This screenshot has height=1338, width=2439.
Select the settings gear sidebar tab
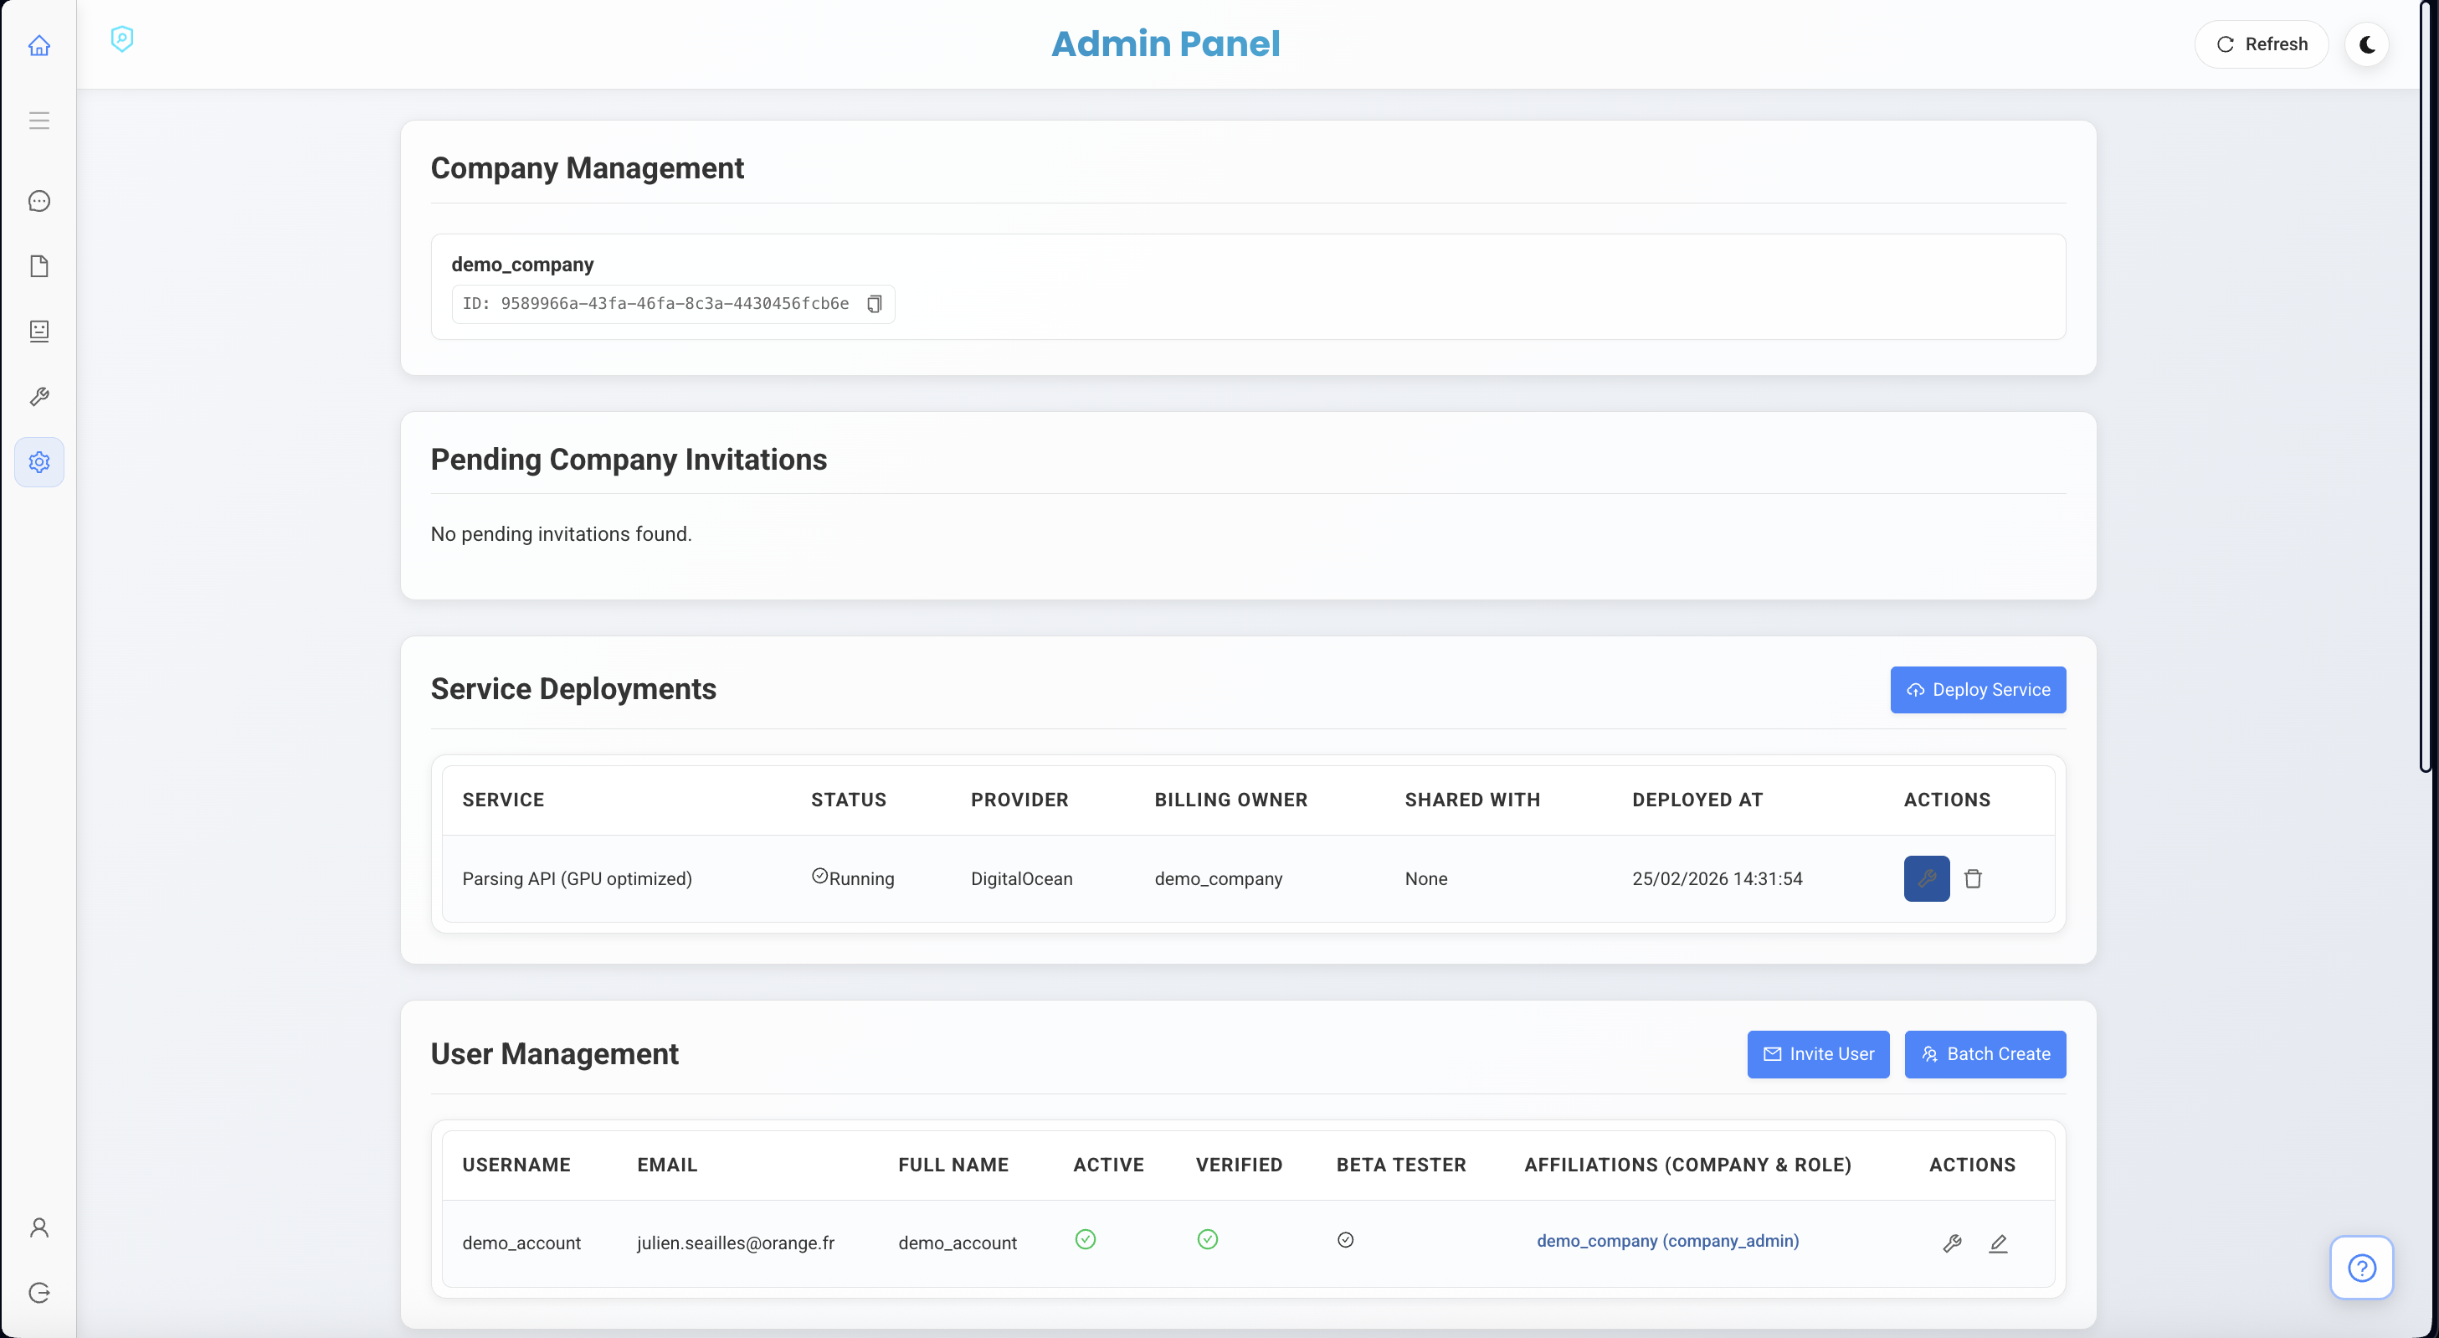coord(39,462)
